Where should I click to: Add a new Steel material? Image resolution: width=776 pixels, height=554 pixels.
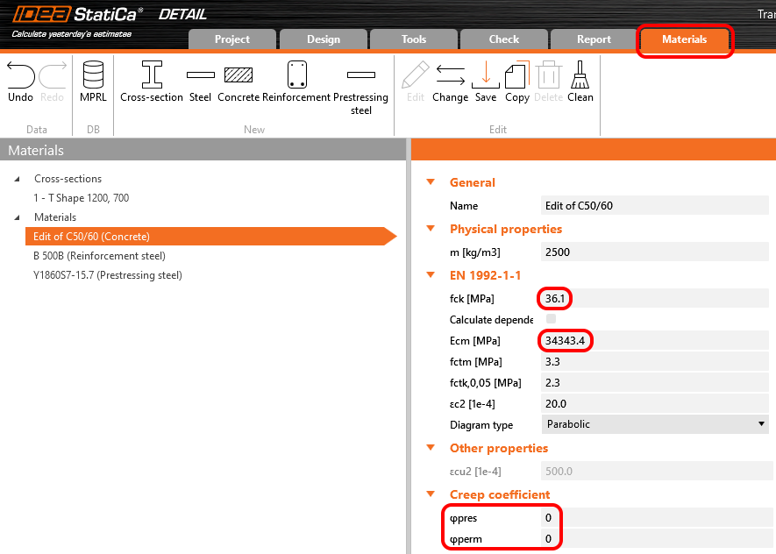[200, 76]
